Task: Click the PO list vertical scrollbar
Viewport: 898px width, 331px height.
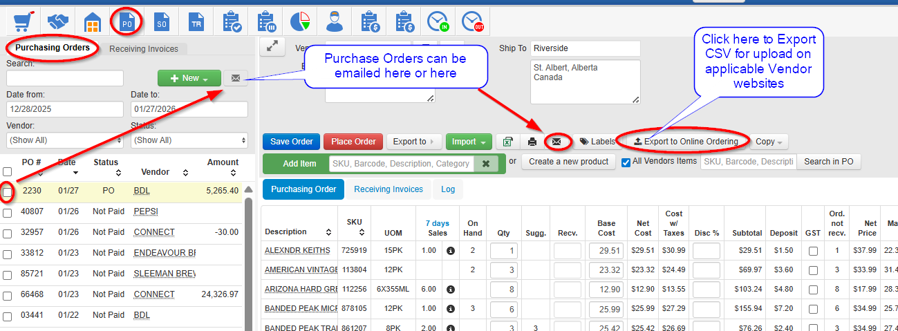Action: point(249,263)
